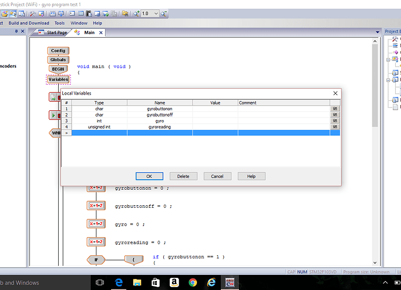Click the toolbar icon right of the wrench-and-hammer

pyautogui.click(x=41, y=13)
